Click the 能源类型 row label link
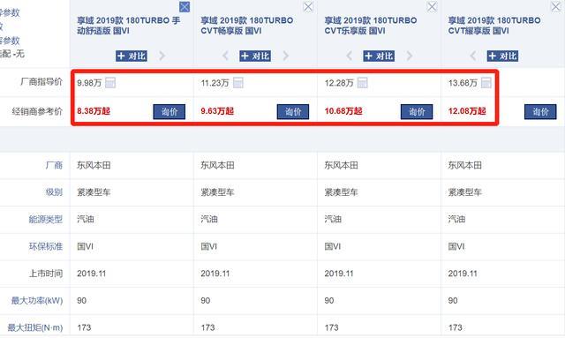565x338 pixels. click(46, 219)
